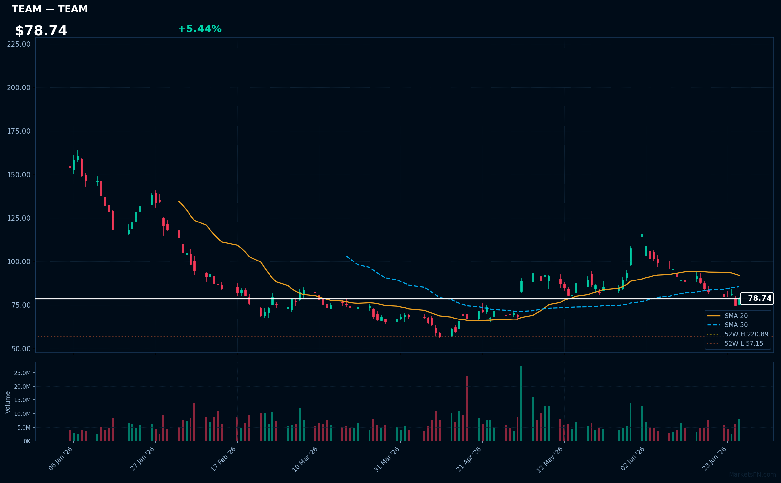Click the "15.0M" volume axis label
The height and width of the screenshot is (483, 781).
[x=22, y=400]
